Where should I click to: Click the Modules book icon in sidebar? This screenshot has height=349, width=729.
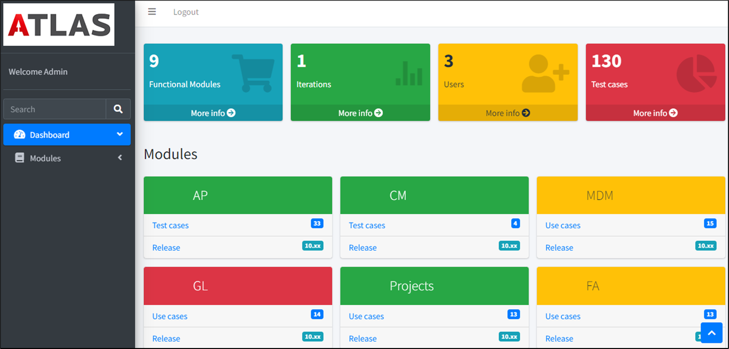(x=19, y=157)
